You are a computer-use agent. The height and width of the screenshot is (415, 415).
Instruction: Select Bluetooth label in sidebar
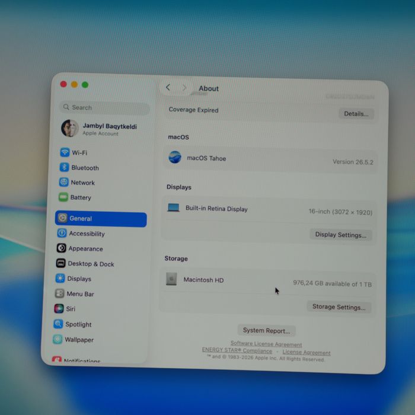(85, 168)
